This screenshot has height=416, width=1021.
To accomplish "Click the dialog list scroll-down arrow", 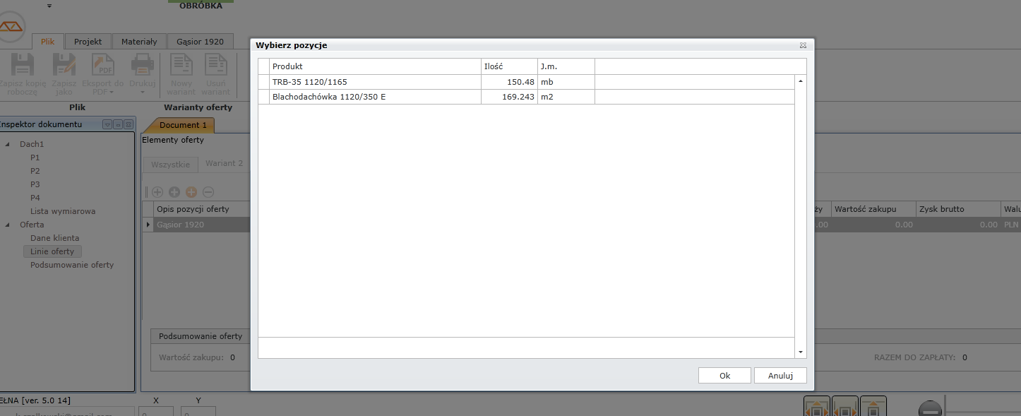I will [x=801, y=352].
